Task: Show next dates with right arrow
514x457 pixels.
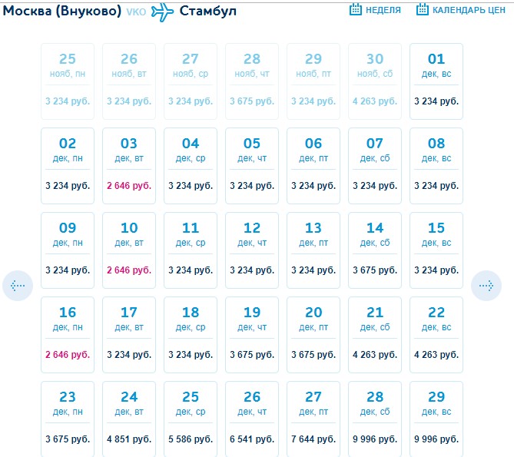Action: 486,286
